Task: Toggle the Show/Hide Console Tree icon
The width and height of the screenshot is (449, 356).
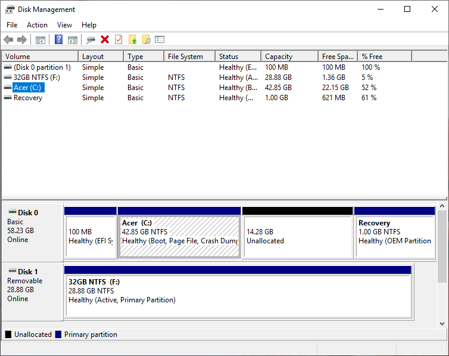Action: tap(40, 40)
